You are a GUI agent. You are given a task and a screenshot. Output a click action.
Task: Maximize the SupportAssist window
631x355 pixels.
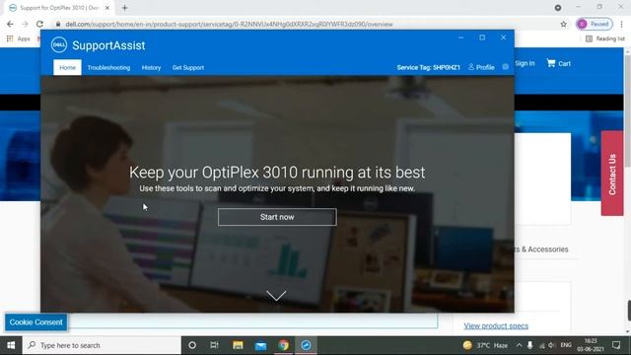pos(482,37)
